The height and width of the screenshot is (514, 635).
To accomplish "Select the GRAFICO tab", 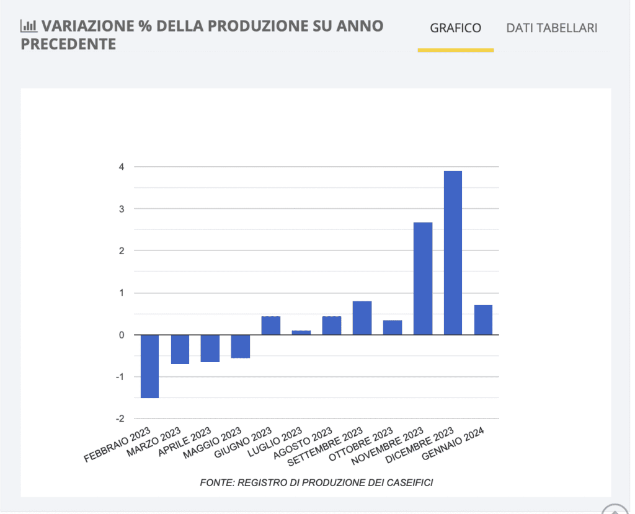I will click(x=455, y=28).
